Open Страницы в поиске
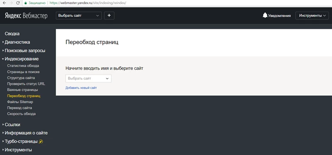This screenshot has width=332, height=155. tap(23, 72)
